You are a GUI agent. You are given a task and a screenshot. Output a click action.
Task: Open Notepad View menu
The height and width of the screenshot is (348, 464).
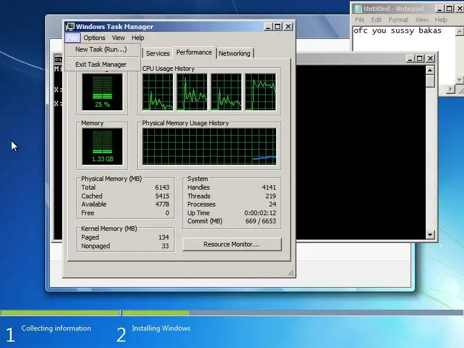pos(422,20)
